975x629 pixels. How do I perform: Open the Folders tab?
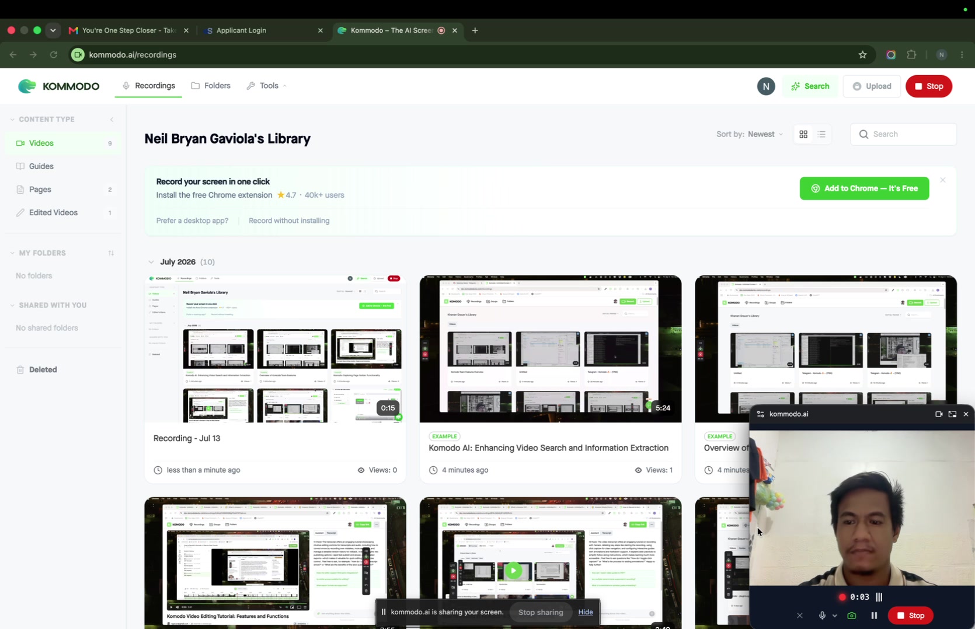pyautogui.click(x=211, y=86)
